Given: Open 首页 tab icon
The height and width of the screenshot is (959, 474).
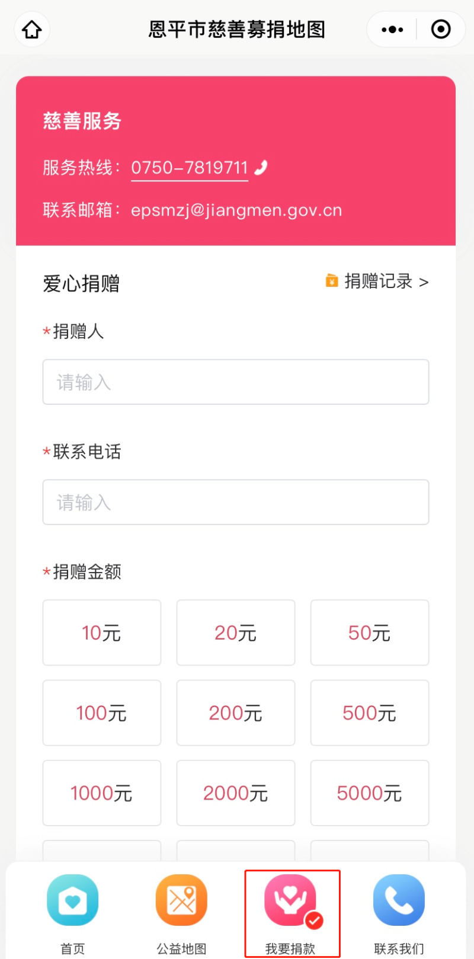Looking at the screenshot, I should (72, 900).
